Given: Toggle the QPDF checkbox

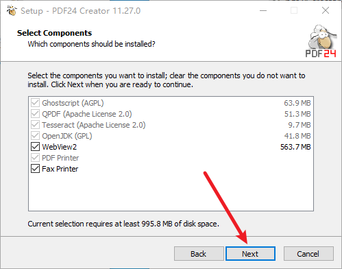Looking at the screenshot, I should (x=35, y=114).
